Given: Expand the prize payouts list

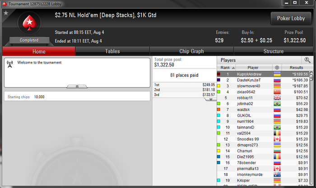Looking at the screenshot, I should (x=211, y=100).
